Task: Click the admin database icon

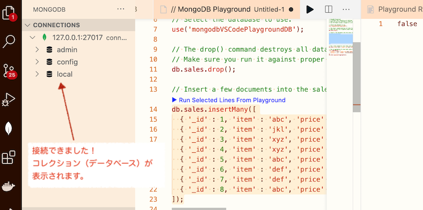Action: tap(49, 50)
